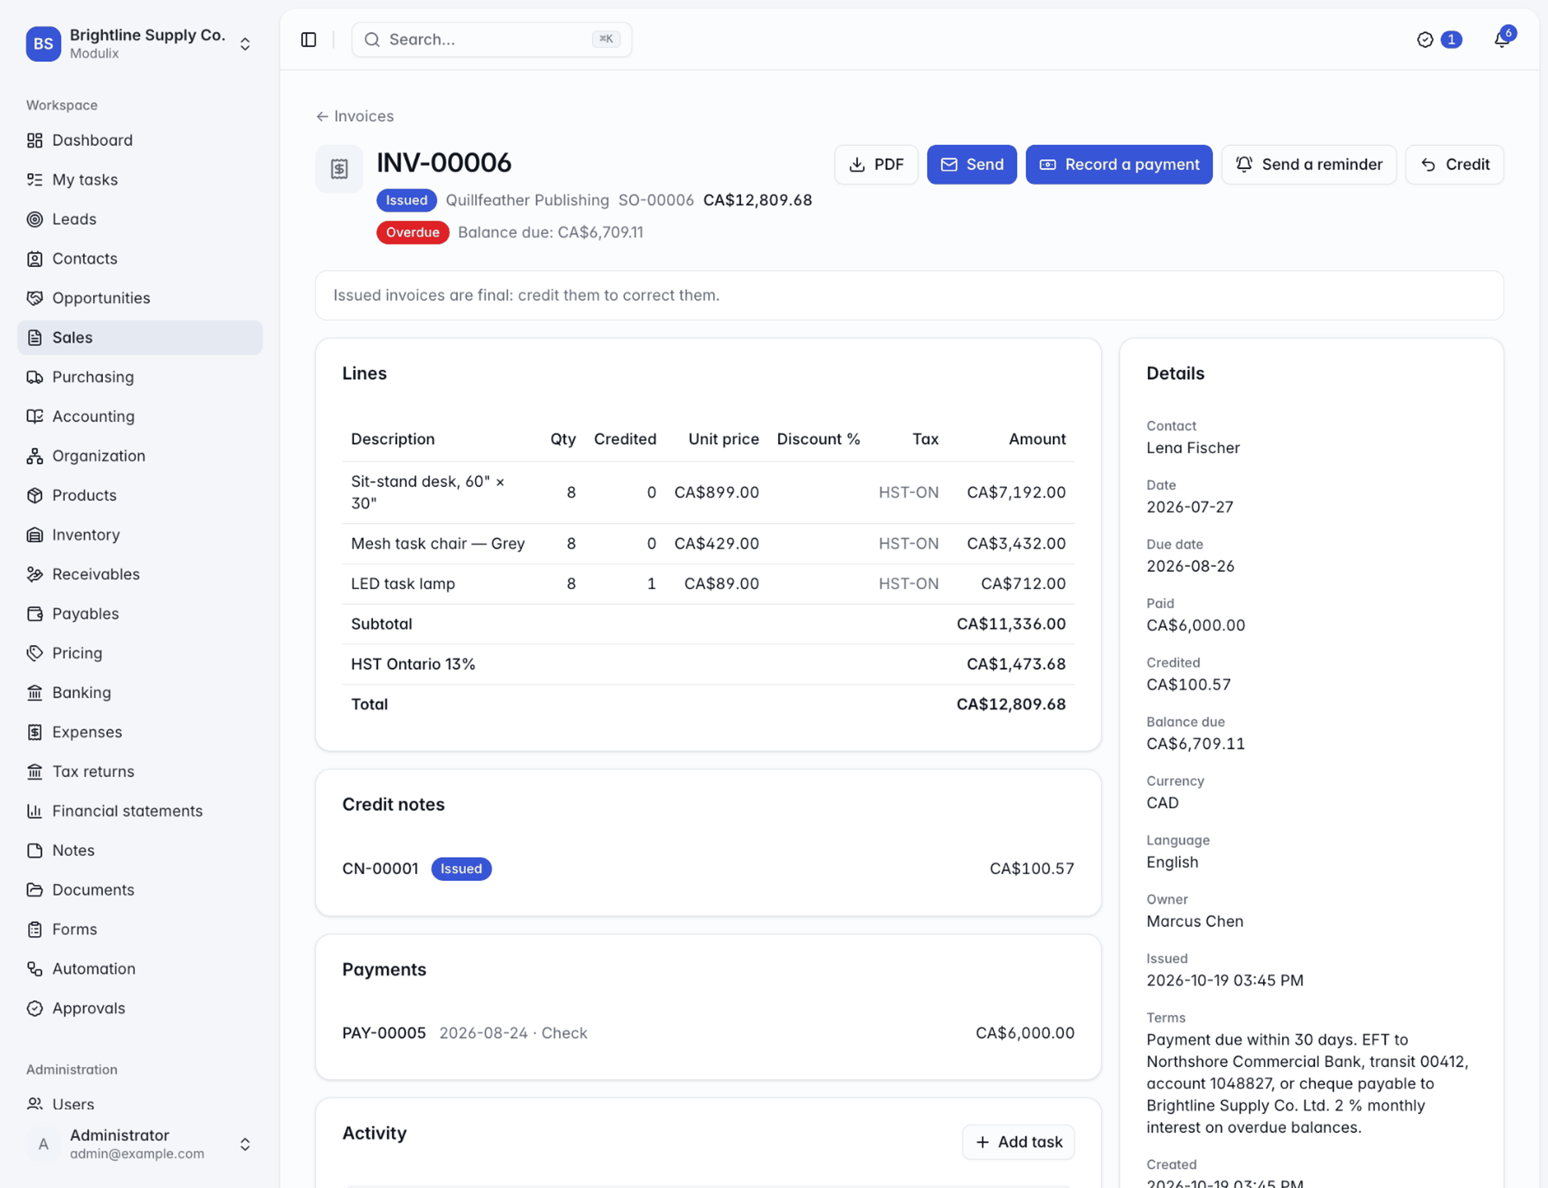Click the Purchasing truck icon
This screenshot has height=1188, width=1548.
(35, 377)
